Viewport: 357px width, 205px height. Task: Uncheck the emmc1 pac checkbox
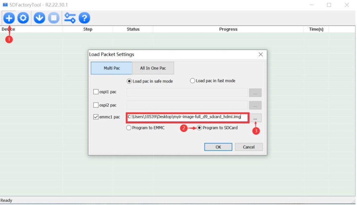pyautogui.click(x=96, y=117)
